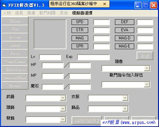Click the MAG stat button
Viewport: 159px width, 127px height.
80,38
